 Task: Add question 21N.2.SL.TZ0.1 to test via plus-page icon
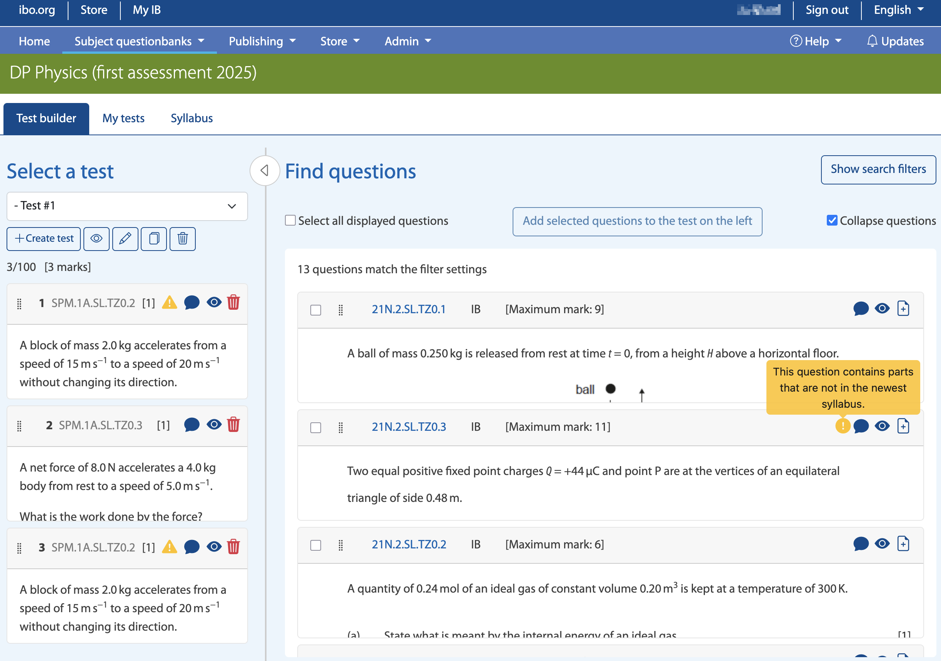(903, 309)
